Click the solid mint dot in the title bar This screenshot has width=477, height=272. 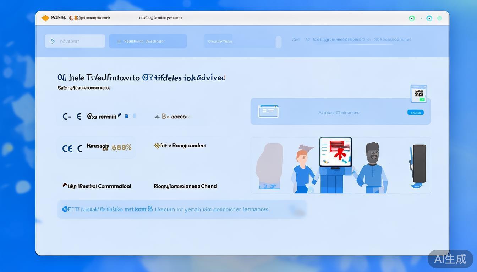[440, 18]
